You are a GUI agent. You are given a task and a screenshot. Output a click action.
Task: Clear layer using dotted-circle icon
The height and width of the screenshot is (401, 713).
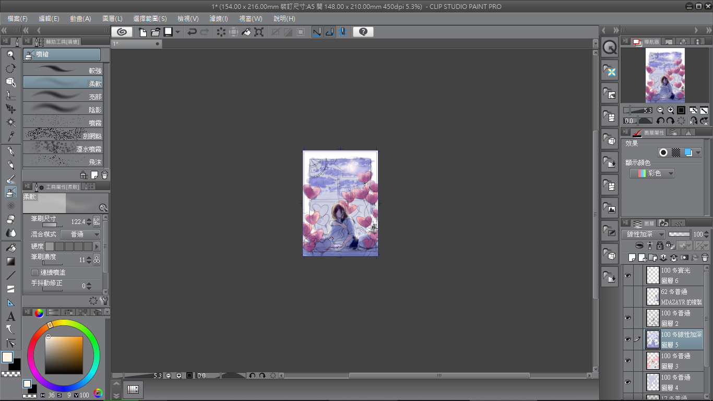(x=221, y=32)
